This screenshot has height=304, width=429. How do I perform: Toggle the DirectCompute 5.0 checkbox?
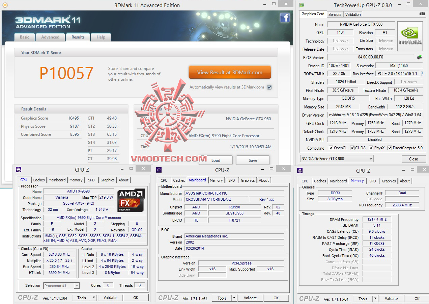390,148
